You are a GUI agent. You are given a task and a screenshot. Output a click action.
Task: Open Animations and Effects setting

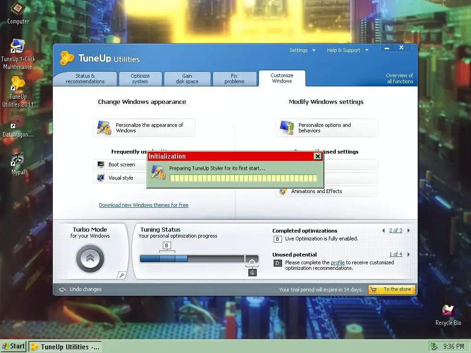tap(326, 191)
